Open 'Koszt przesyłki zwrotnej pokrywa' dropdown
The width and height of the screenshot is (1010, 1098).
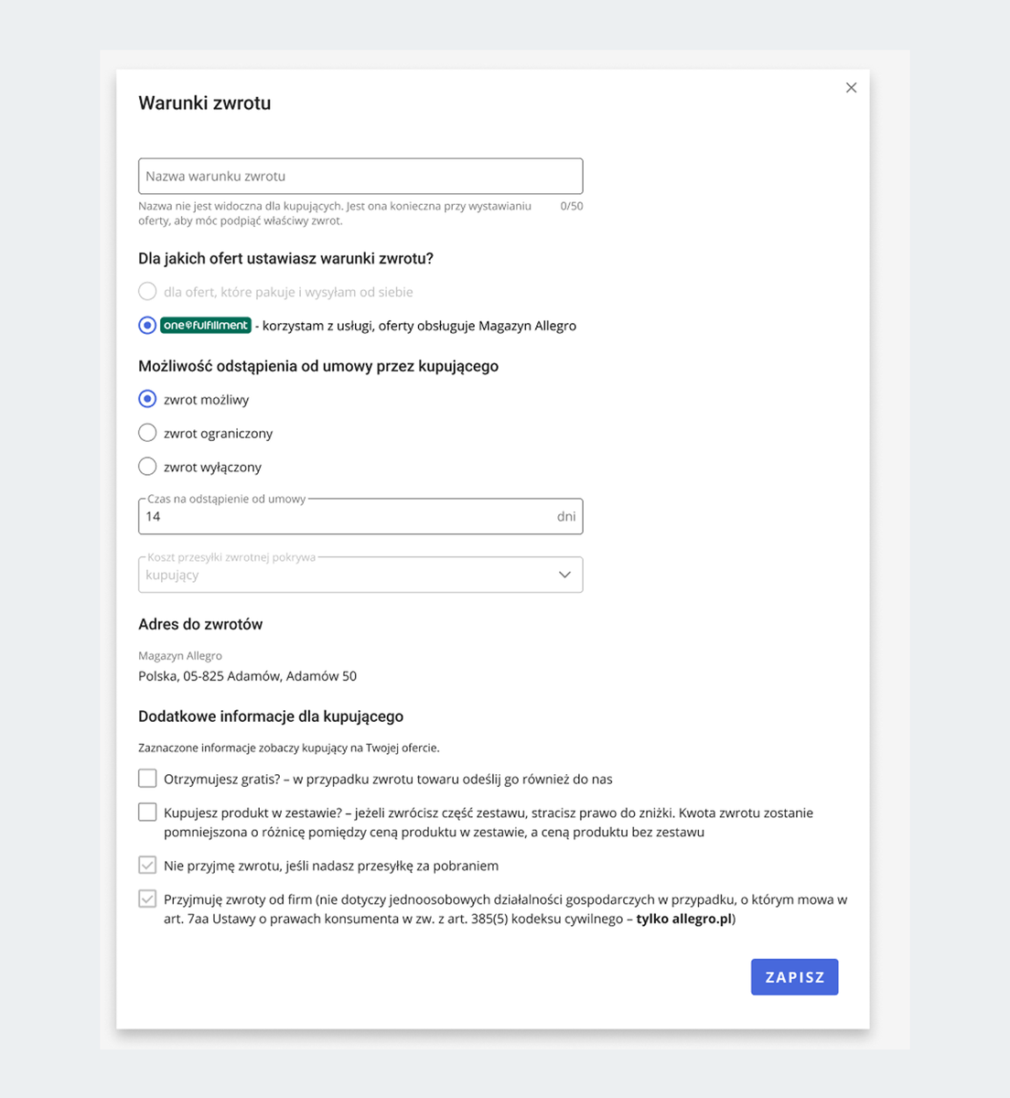click(348, 575)
